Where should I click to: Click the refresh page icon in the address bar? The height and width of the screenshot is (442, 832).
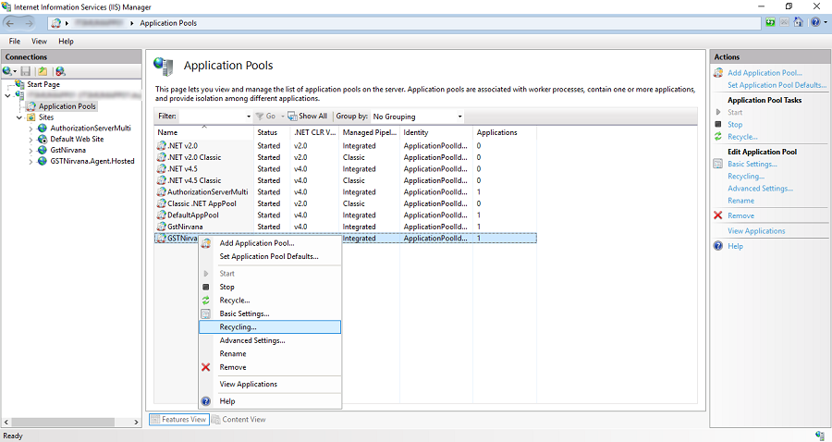click(770, 22)
